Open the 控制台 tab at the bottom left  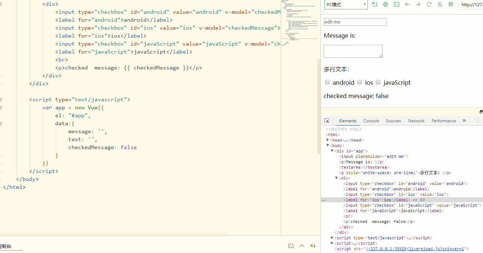point(6,246)
